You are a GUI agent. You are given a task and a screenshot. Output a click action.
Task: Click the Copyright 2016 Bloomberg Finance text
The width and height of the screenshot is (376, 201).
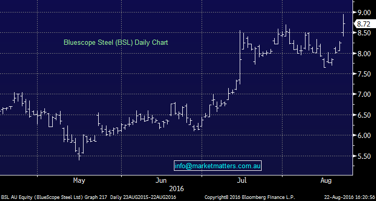coord(250,197)
